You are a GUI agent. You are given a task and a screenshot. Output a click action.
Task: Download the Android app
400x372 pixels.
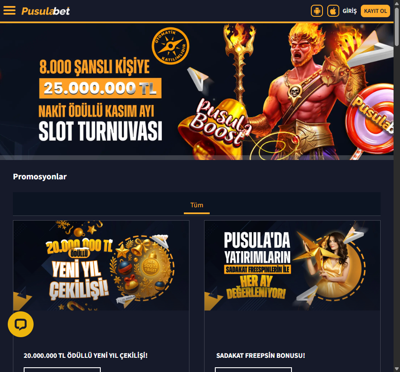317,11
